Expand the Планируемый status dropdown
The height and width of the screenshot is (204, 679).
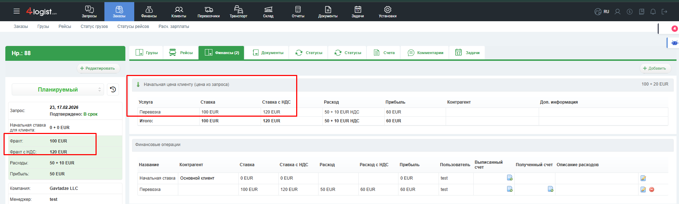click(58, 89)
